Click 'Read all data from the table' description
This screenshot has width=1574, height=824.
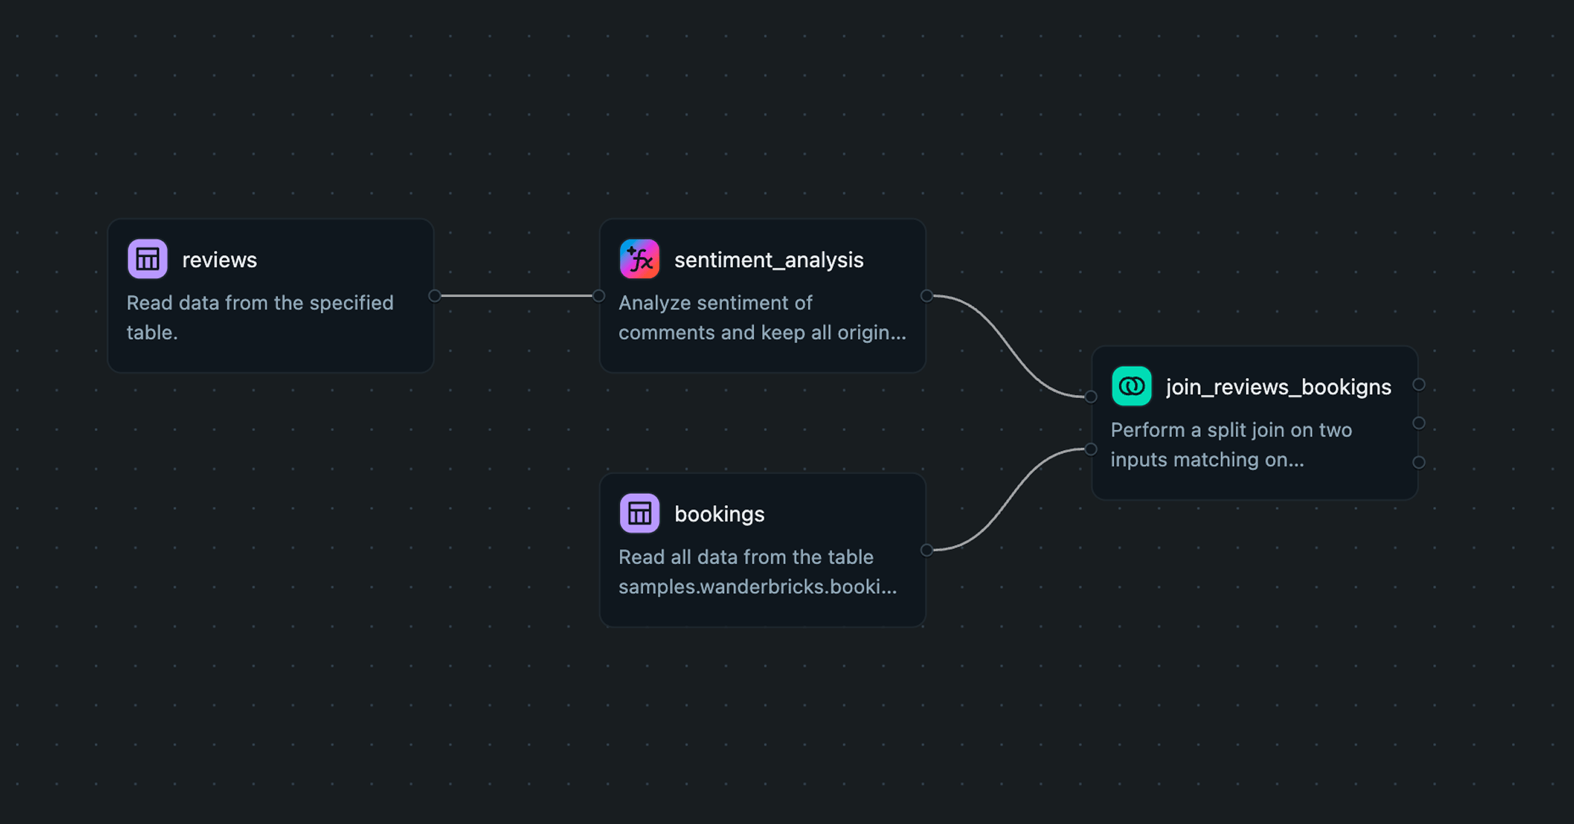pos(757,571)
